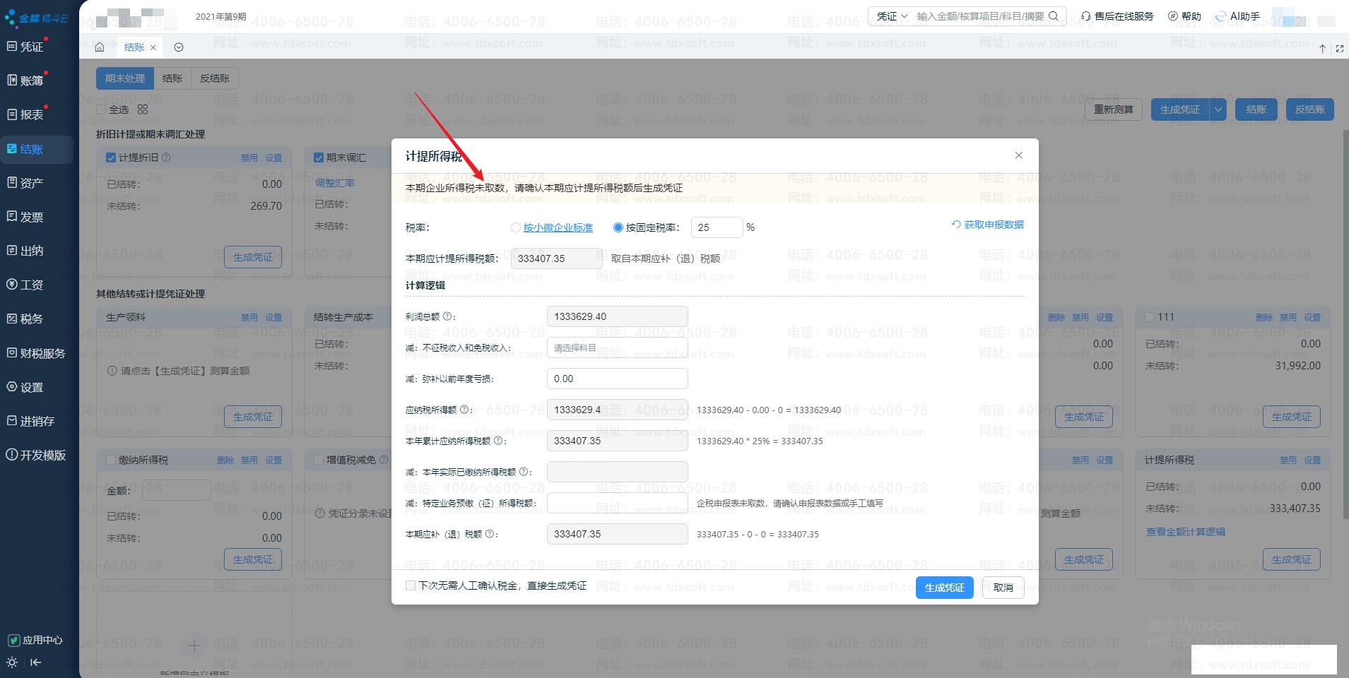
Task: Open 查看金额计算逻辑 link
Action: pos(1186,532)
